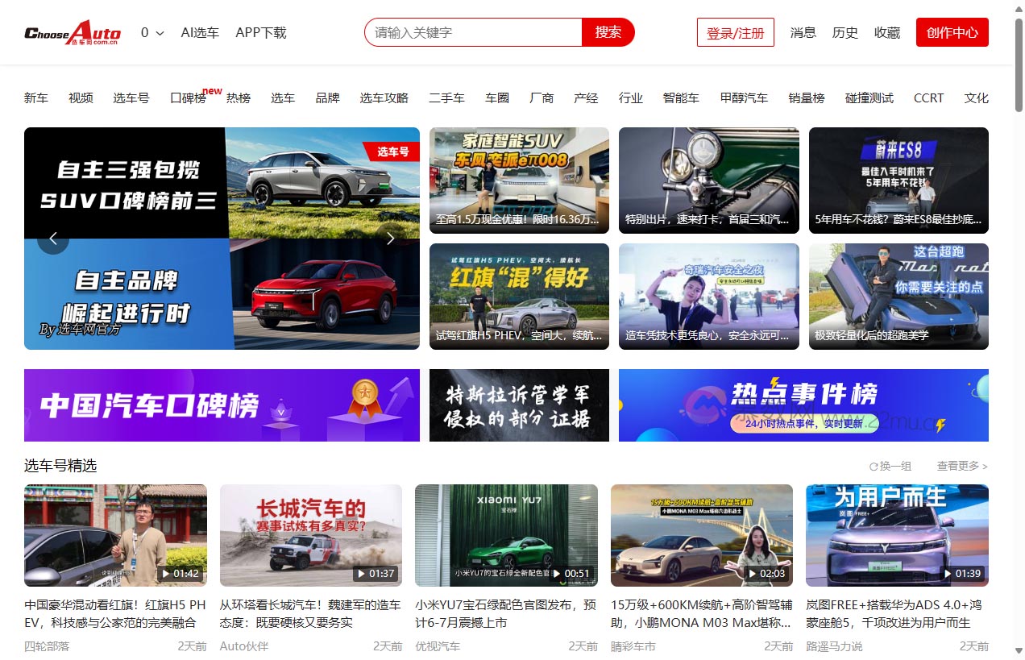Image resolution: width=1025 pixels, height=660 pixels.
Task: Open the APP下载 download page
Action: (x=260, y=32)
